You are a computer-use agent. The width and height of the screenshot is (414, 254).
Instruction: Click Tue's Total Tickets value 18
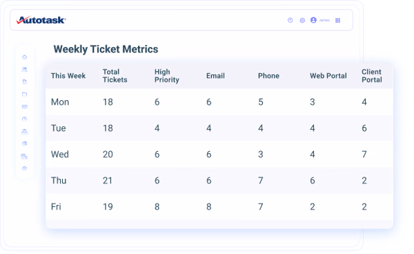(108, 128)
